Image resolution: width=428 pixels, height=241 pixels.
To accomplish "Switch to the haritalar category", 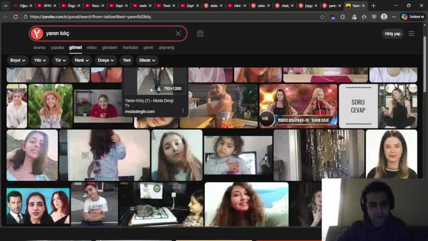I will [x=130, y=48].
